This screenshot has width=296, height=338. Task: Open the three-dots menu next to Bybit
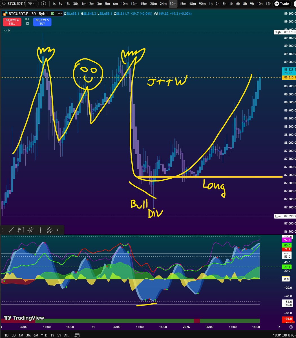pos(60,14)
